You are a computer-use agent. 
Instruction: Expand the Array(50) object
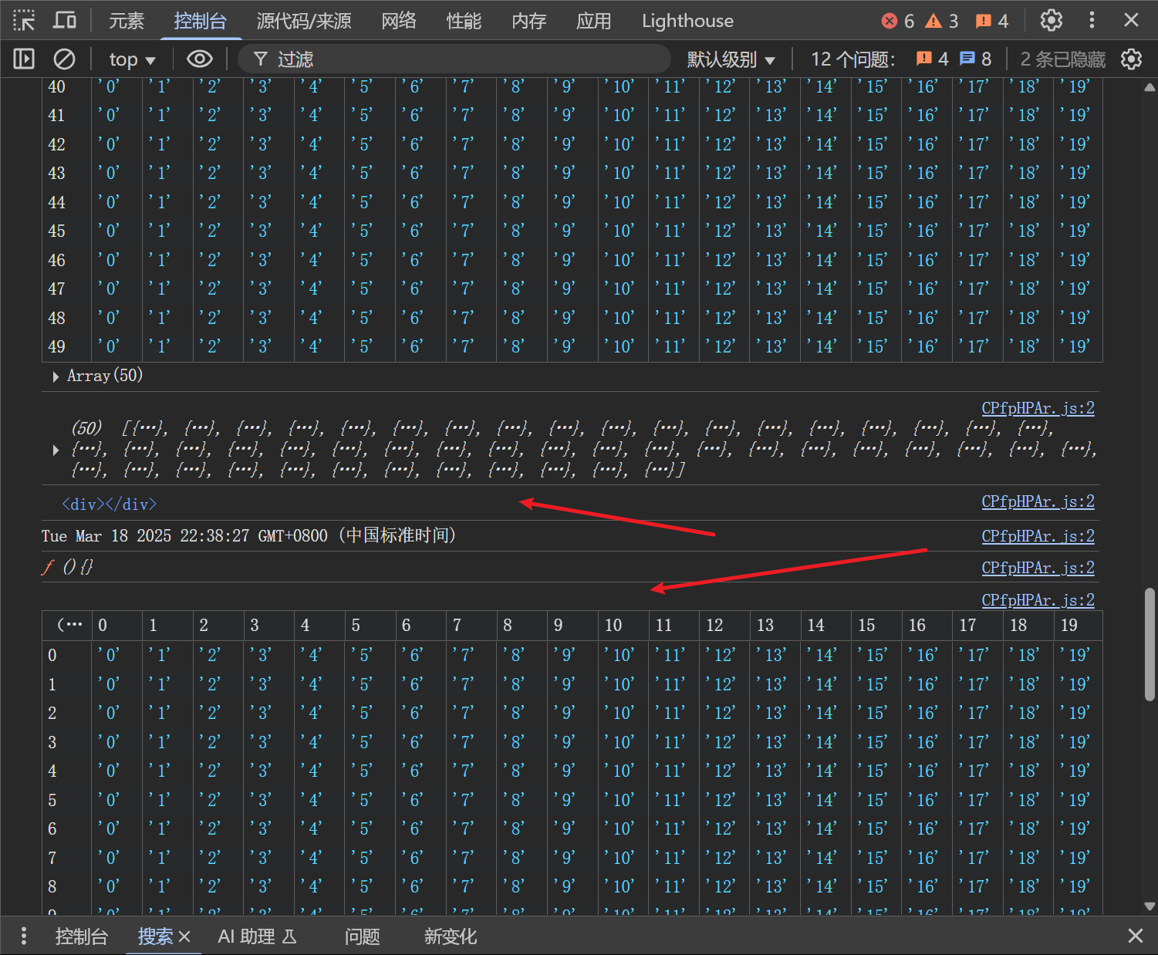click(x=56, y=376)
